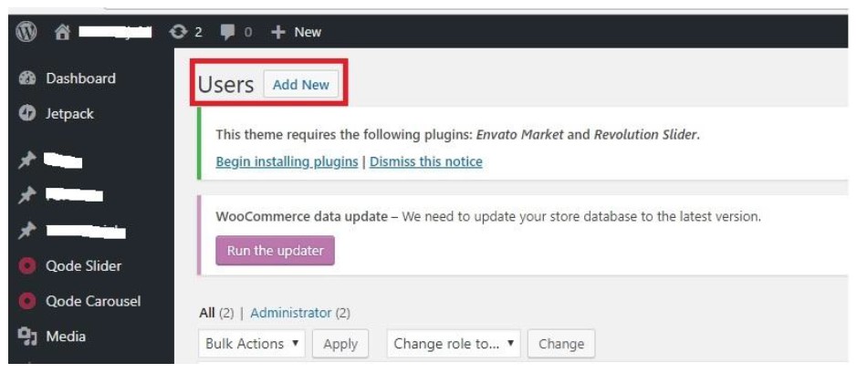Click Begin installing plugins link
The height and width of the screenshot is (373, 857).
[287, 161]
